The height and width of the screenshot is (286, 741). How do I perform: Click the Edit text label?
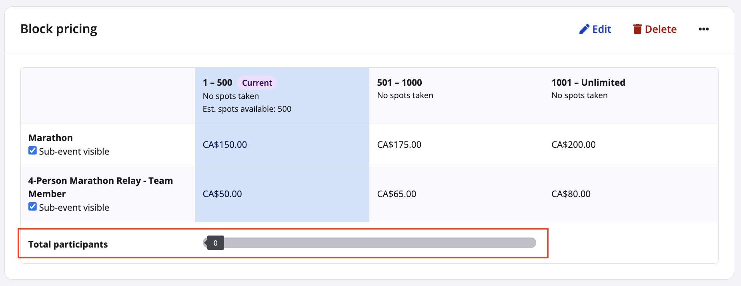(601, 29)
